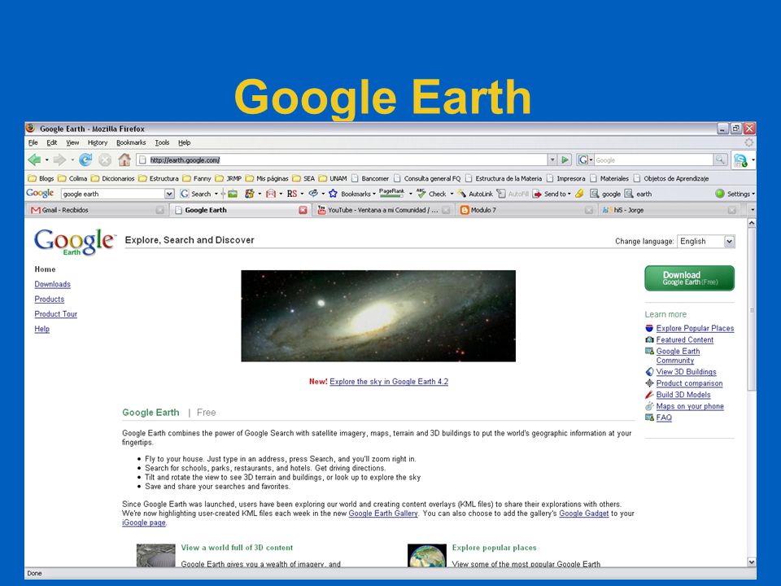Click the AutoLink toolbar button
This screenshot has width=781, height=586.
tap(475, 194)
